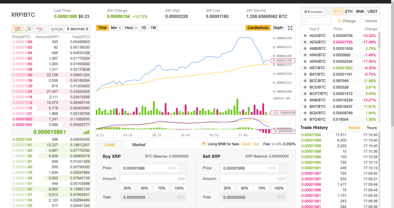The height and width of the screenshot is (208, 394).
Task: Show Market trade history
Action: [354, 128]
